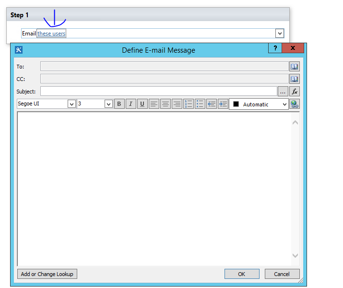Align text right
Image resolution: width=343 pixels, height=288 pixels.
[x=177, y=104]
